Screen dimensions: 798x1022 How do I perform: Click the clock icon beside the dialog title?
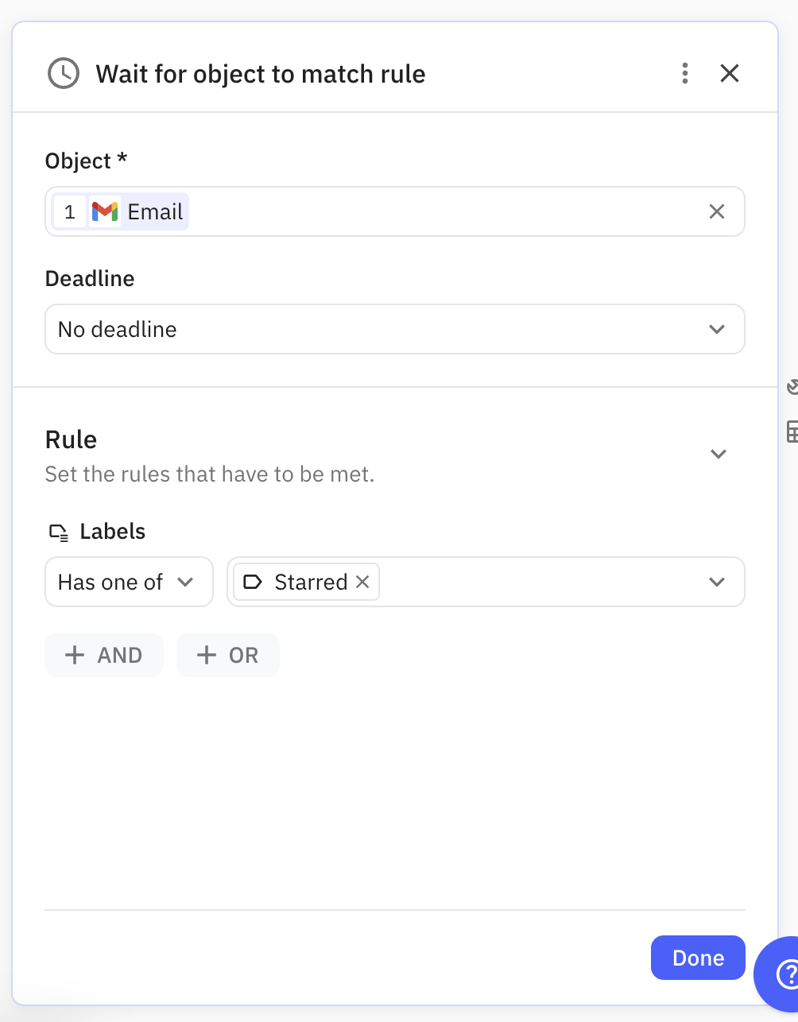point(63,73)
